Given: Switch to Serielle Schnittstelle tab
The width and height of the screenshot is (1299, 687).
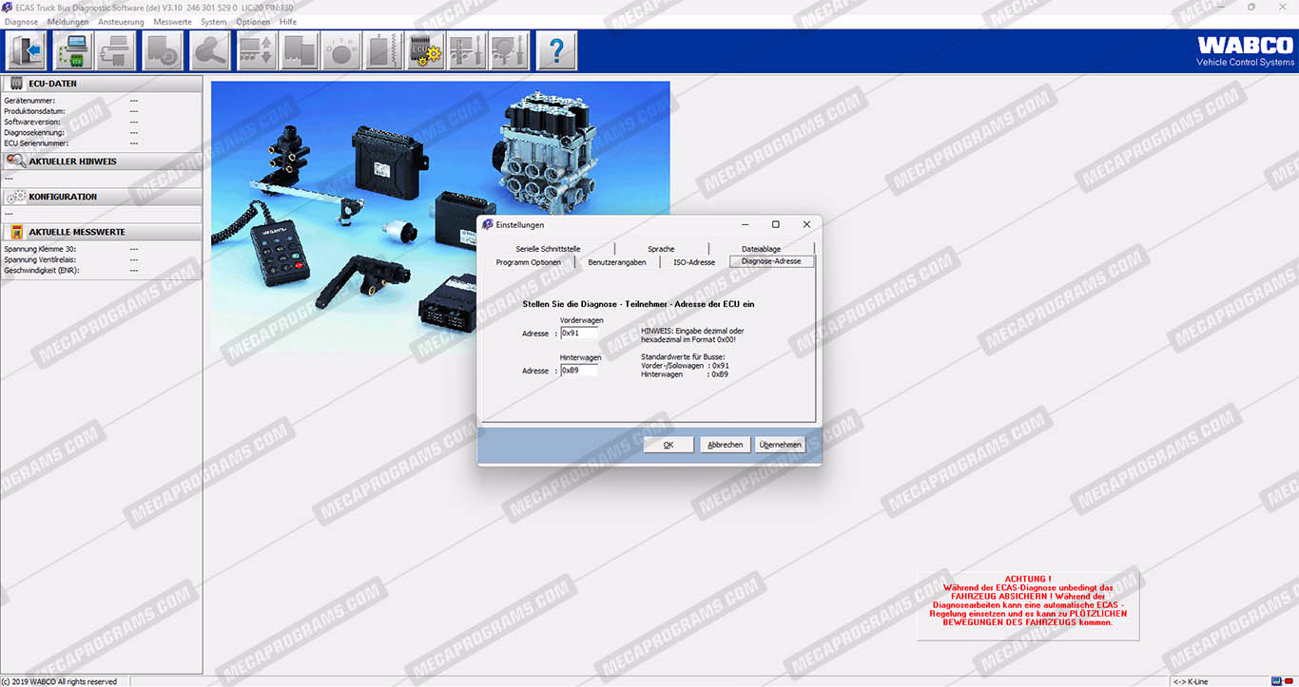Looking at the screenshot, I should pos(548,249).
